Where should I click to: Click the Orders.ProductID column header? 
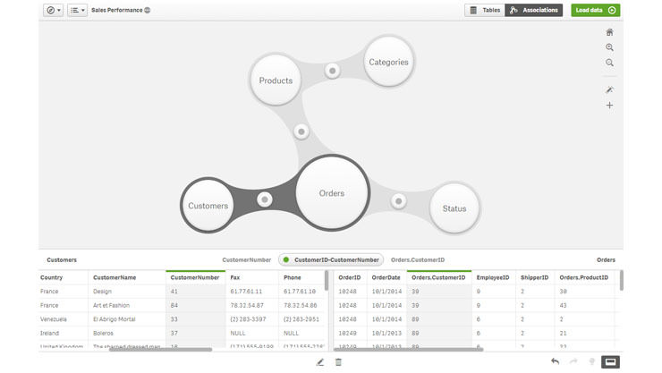point(584,277)
